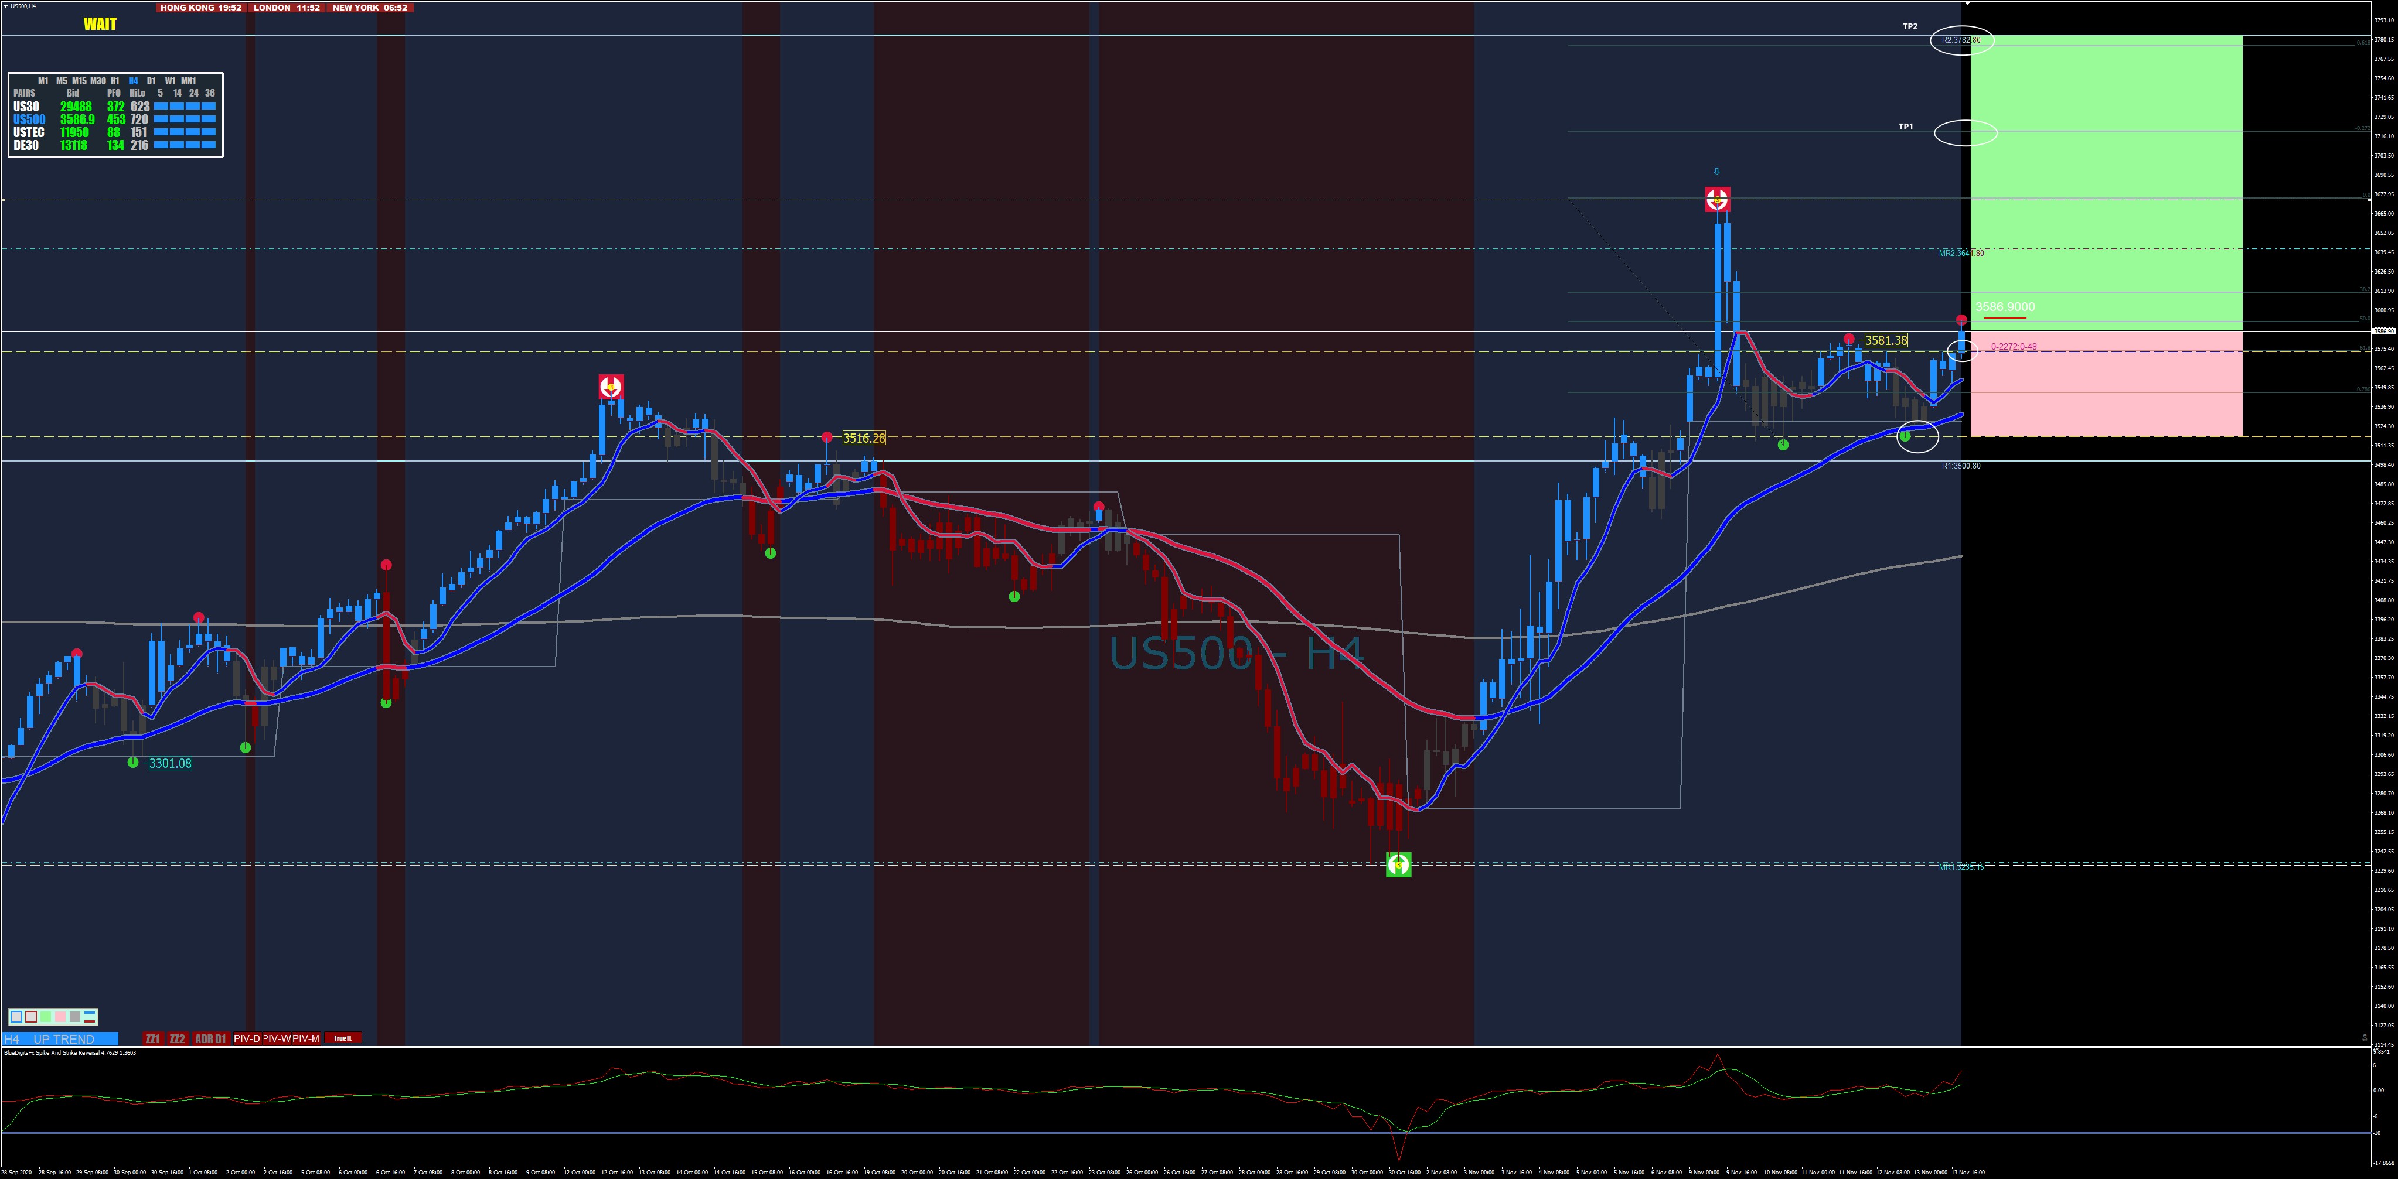This screenshot has width=2398, height=1179.
Task: Click the PIV-D daily pivot button
Action: (x=247, y=1038)
